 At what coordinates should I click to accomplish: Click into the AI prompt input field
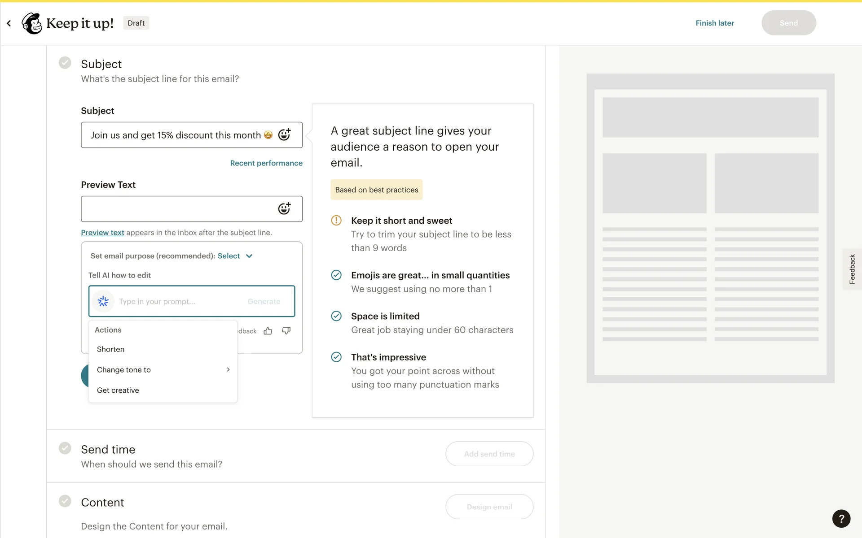[x=180, y=301]
